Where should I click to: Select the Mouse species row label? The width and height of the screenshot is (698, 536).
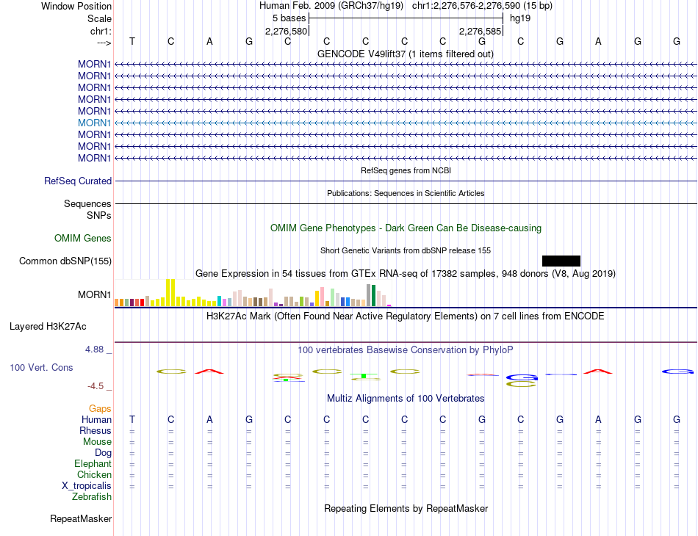coord(97,442)
